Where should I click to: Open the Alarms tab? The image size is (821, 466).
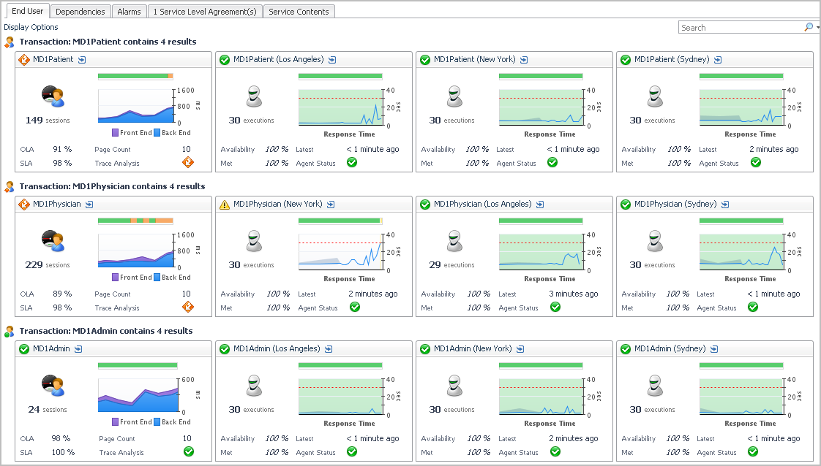pyautogui.click(x=129, y=12)
